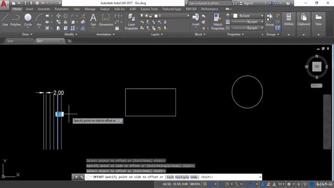This screenshot has width=334, height=188.
Task: Click the new drawing tab plus button
Action: click(x=69, y=41)
